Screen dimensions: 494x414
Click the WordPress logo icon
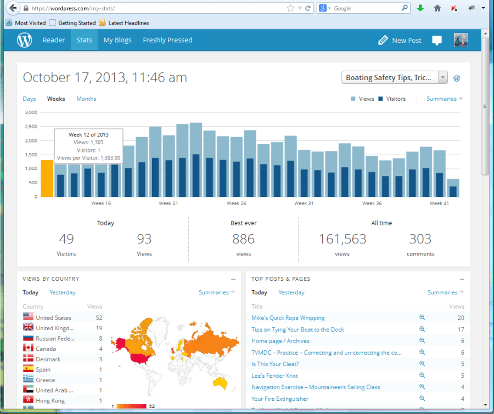click(25, 40)
